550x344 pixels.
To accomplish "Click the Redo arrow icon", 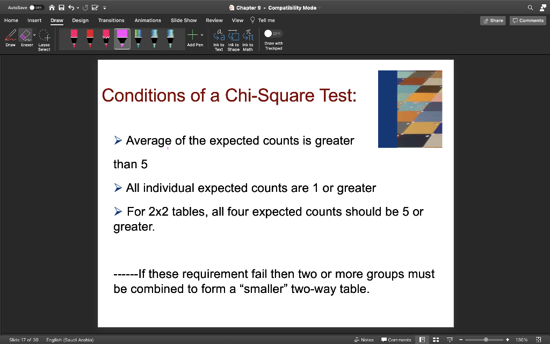I will click(x=85, y=8).
